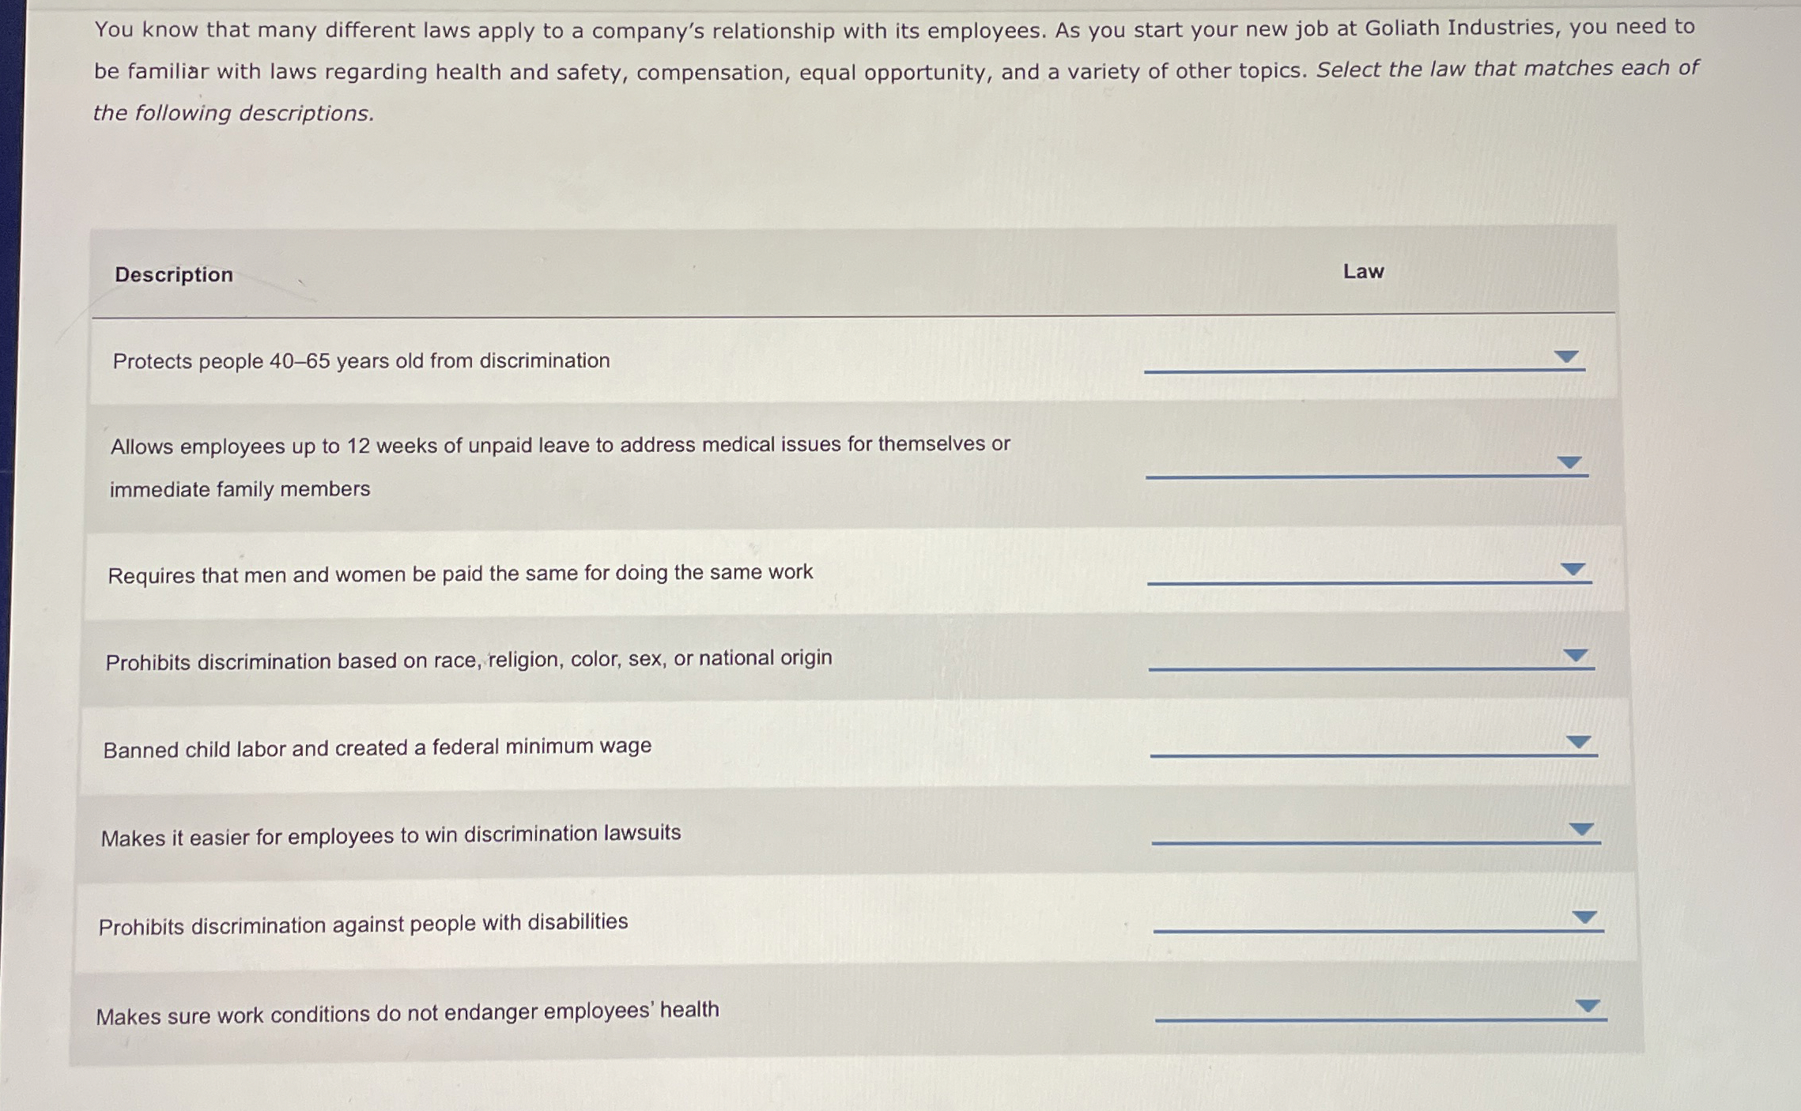
Task: Click the 'Description' column header
Action: pos(174,275)
